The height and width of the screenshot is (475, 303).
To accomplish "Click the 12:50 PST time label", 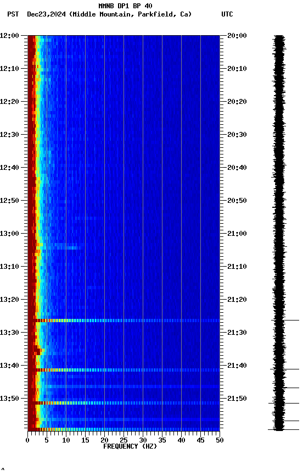I will tap(9, 201).
